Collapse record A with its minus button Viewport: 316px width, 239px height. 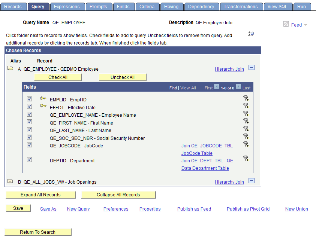click(251, 68)
